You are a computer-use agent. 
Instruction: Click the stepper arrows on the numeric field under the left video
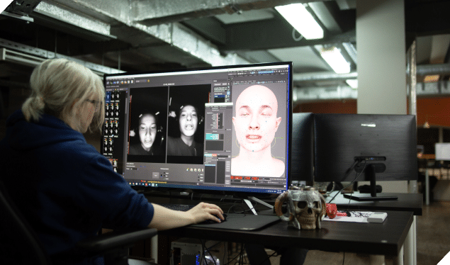(x=138, y=169)
